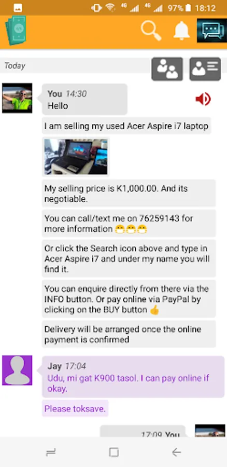Select the PayPal BUY button instructions message
Viewport: 227px width, 467px height.
[x=129, y=299]
